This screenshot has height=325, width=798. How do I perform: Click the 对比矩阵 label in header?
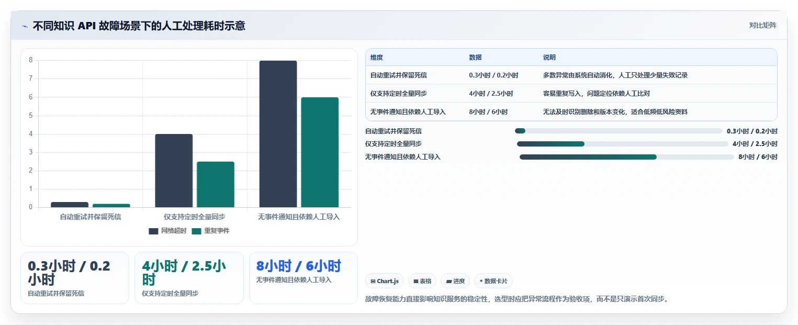coord(763,25)
